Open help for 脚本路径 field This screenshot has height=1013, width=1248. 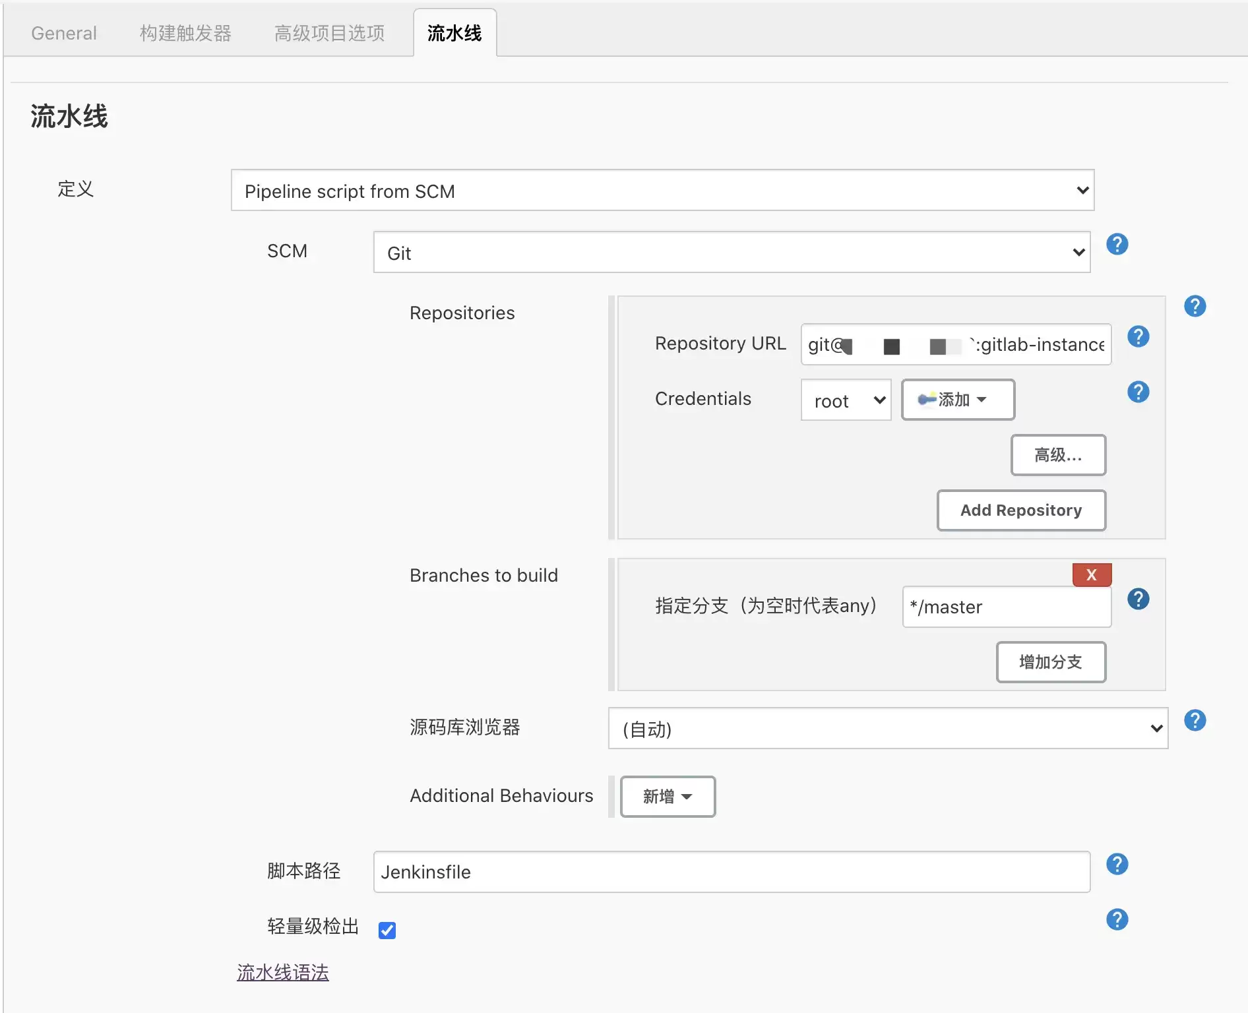pyautogui.click(x=1117, y=864)
